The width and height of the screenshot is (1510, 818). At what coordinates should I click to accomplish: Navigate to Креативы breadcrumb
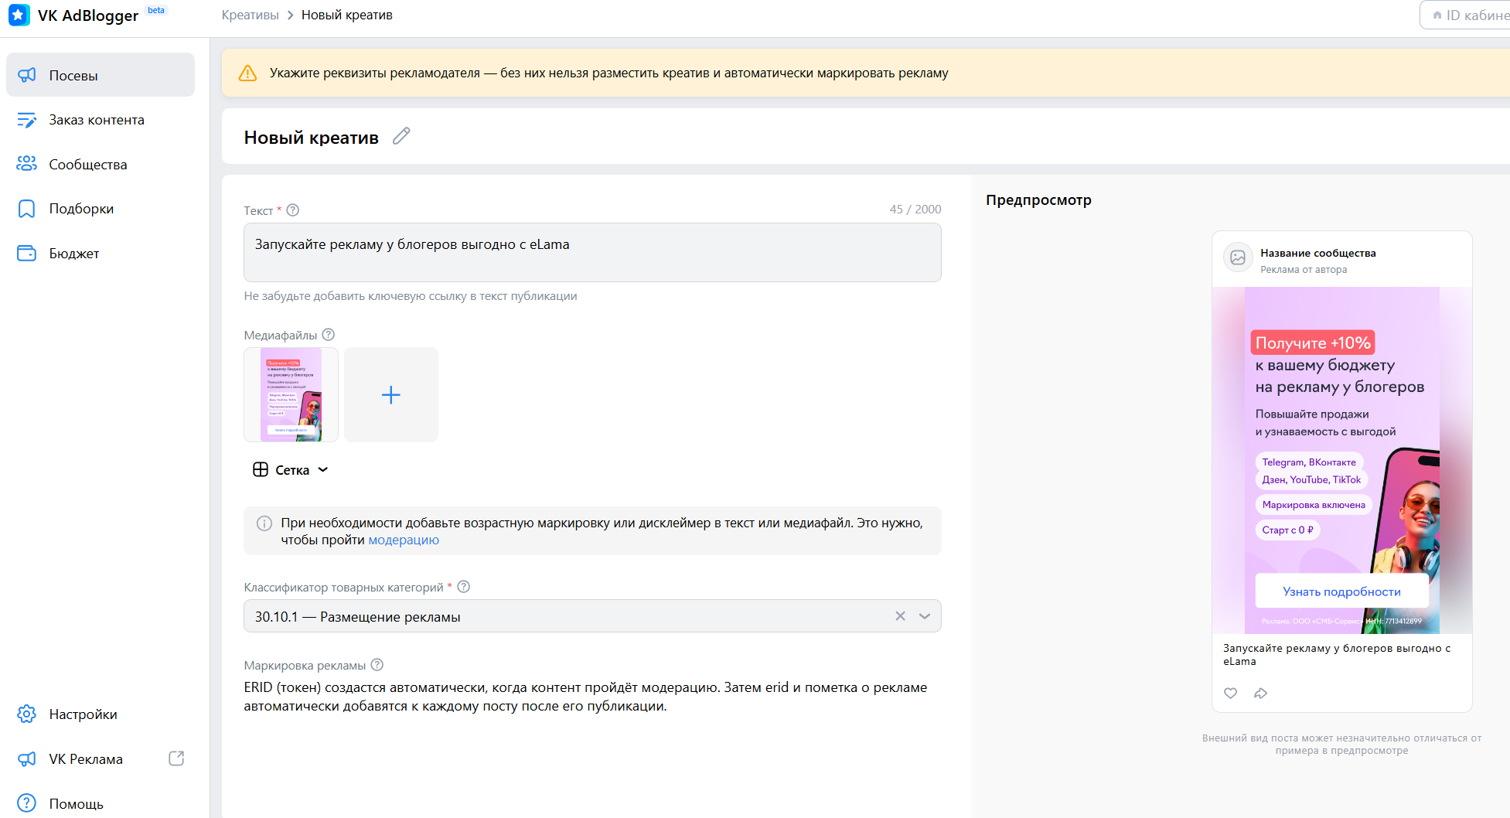[250, 15]
